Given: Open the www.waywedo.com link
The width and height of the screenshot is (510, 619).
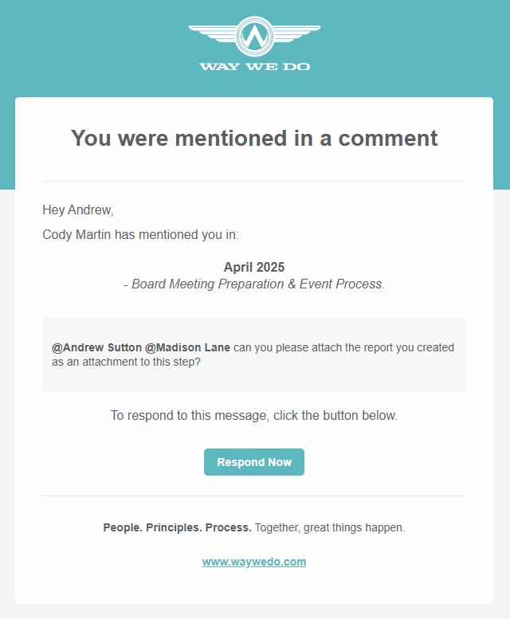Looking at the screenshot, I should (x=254, y=562).
